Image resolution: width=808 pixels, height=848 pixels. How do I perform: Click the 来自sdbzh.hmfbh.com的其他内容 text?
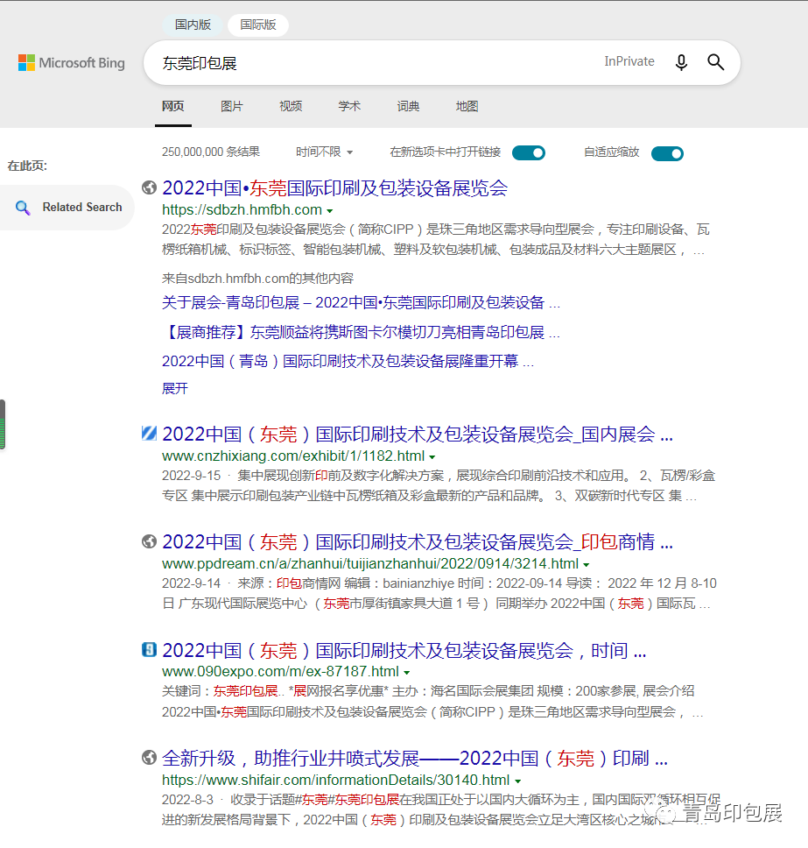tap(257, 279)
